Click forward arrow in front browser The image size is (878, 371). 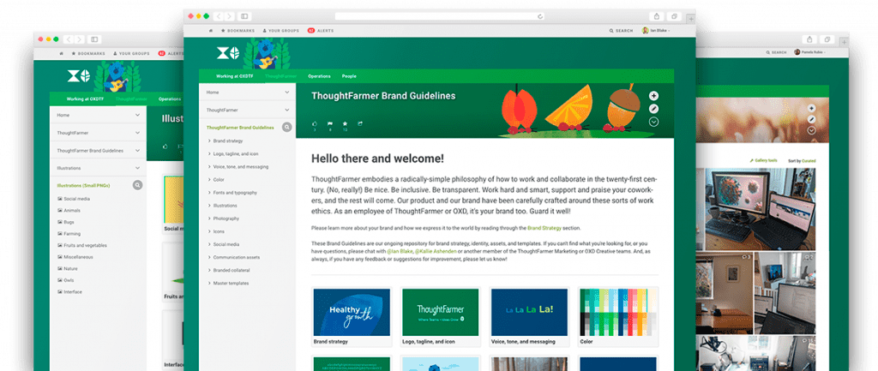[x=230, y=16]
